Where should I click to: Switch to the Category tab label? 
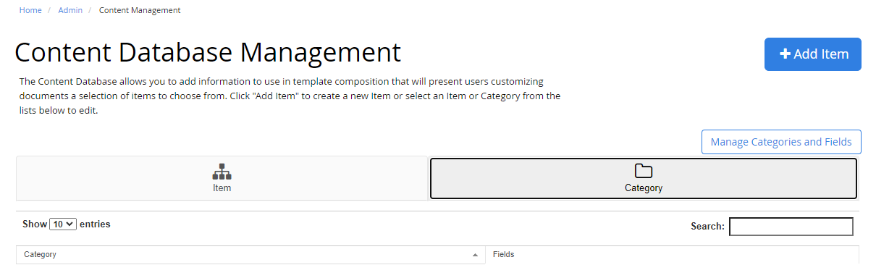644,188
